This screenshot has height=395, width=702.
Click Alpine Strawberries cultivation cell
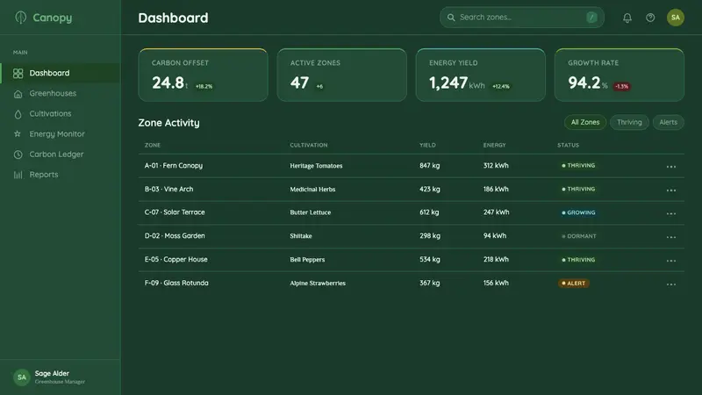318,283
